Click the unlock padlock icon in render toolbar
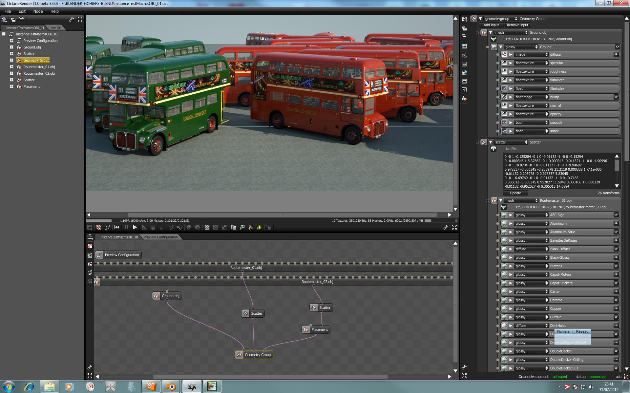This screenshot has height=393, width=630. pos(269,227)
